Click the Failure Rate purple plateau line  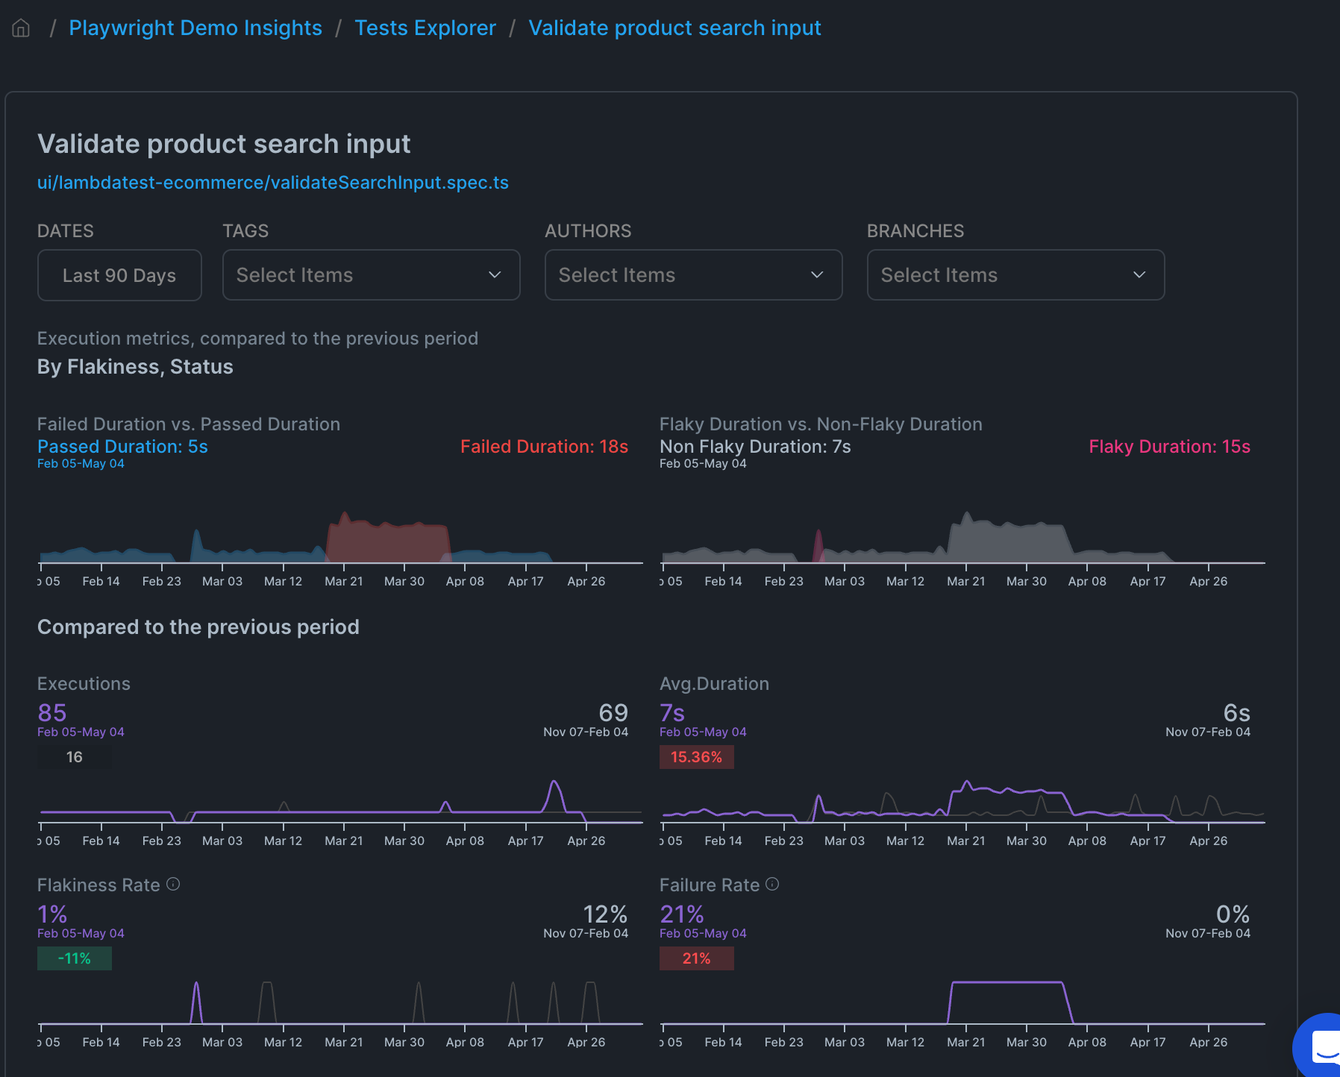point(1007,983)
